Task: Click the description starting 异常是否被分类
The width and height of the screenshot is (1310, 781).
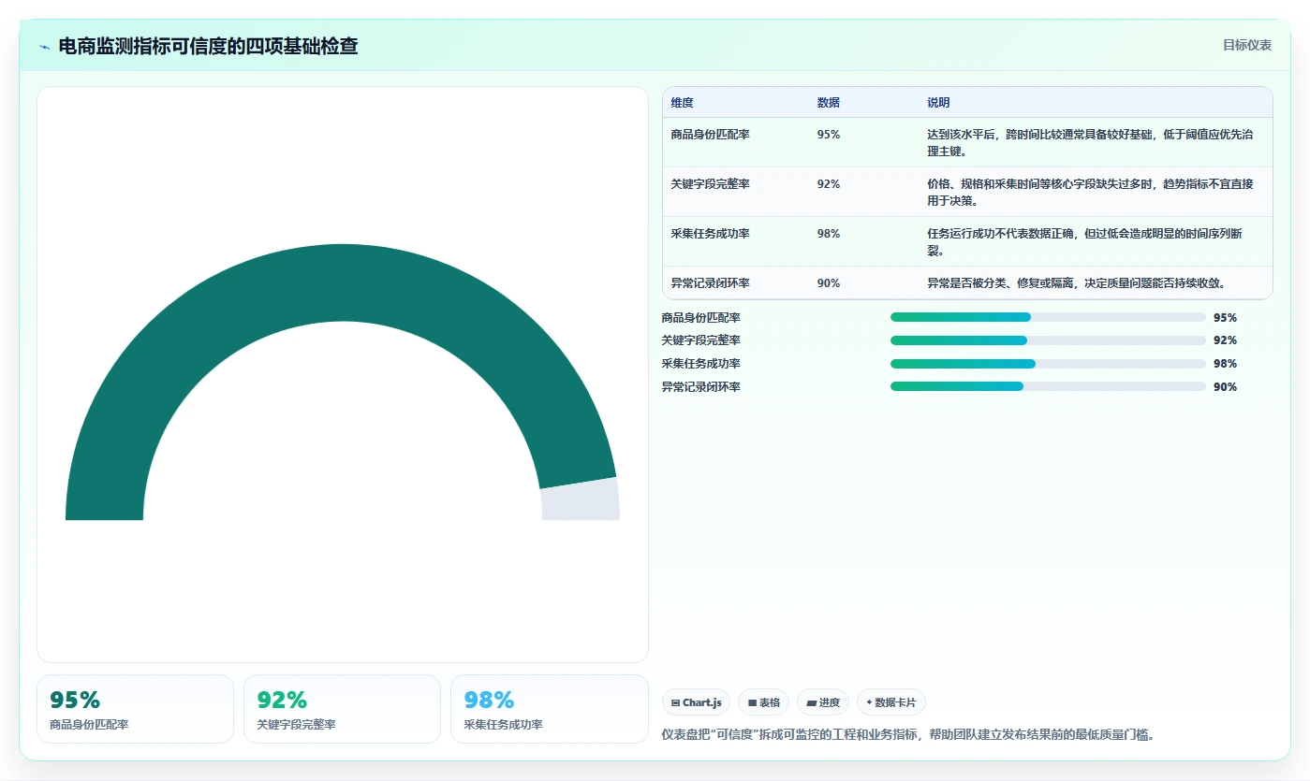Action: [1077, 283]
